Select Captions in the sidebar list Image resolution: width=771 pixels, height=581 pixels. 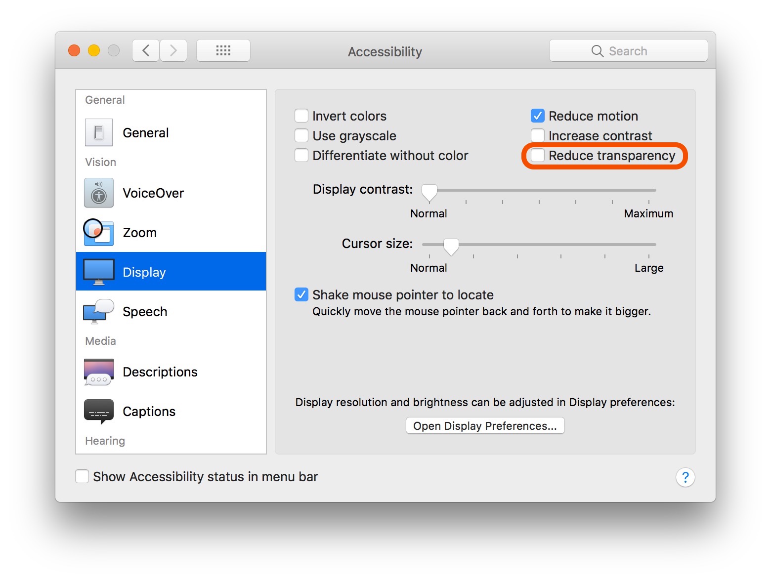tap(171, 412)
